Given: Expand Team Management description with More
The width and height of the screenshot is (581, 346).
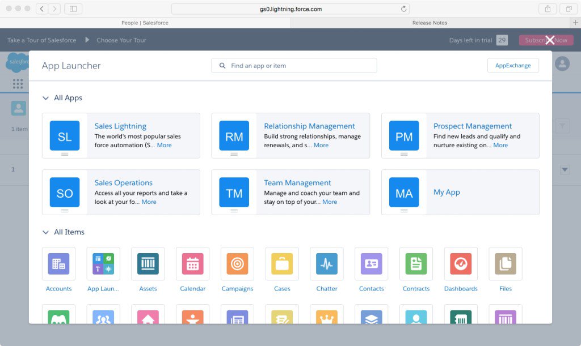Looking at the screenshot, I should [x=330, y=202].
